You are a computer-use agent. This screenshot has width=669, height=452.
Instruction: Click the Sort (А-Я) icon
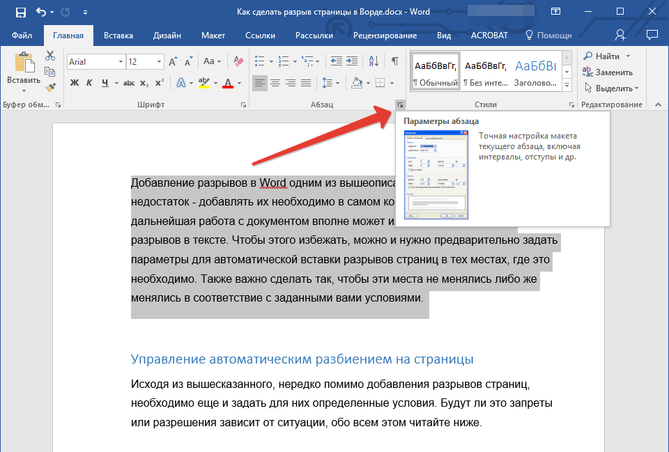(x=374, y=61)
